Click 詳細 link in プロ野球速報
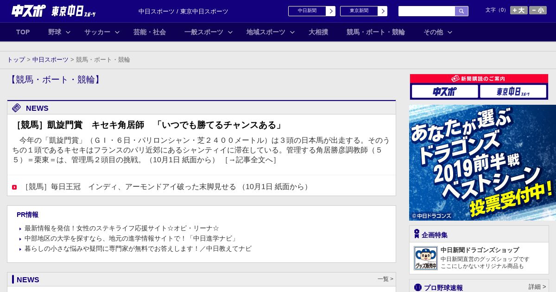The width and height of the screenshot is (556, 292). 537,287
